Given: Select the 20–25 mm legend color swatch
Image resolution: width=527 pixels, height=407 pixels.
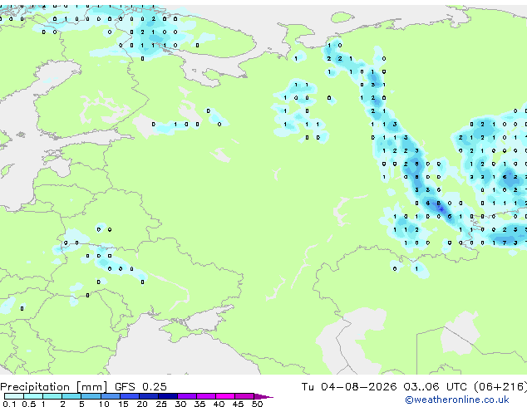Looking at the screenshot, I should 149,396.
